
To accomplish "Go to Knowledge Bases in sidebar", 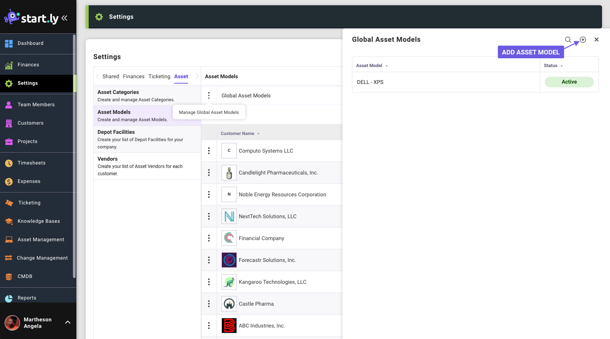I will click(x=38, y=221).
